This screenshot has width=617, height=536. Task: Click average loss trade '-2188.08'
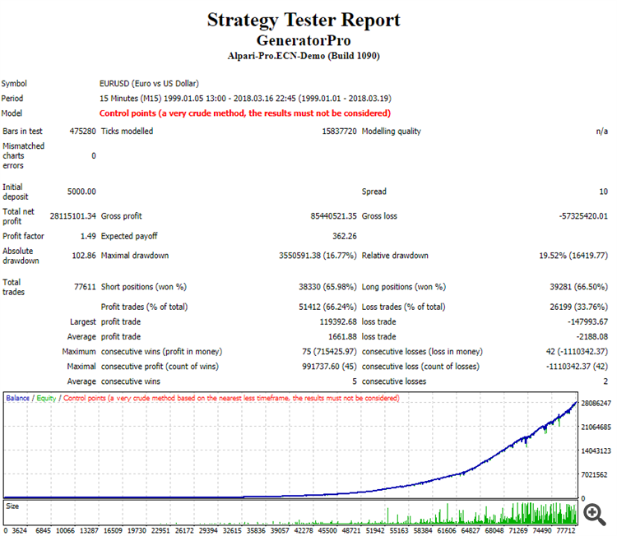(x=592, y=336)
